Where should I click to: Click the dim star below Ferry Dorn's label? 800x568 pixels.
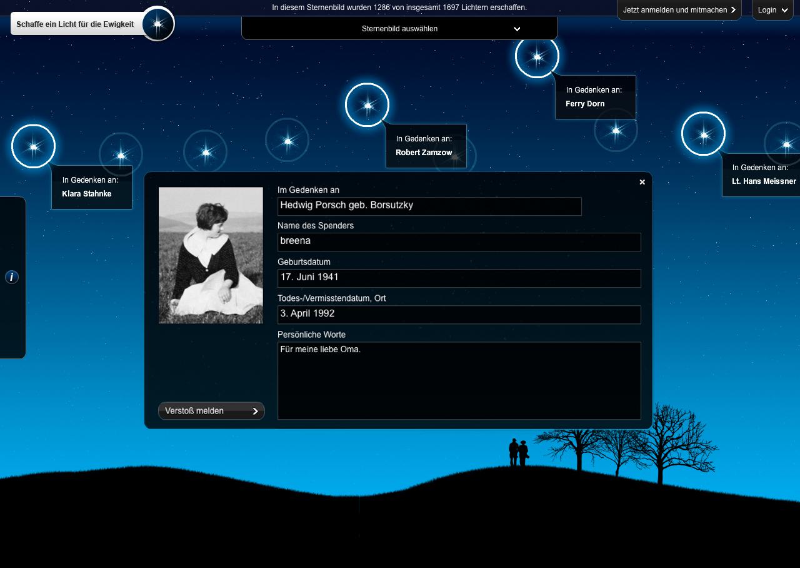(616, 130)
